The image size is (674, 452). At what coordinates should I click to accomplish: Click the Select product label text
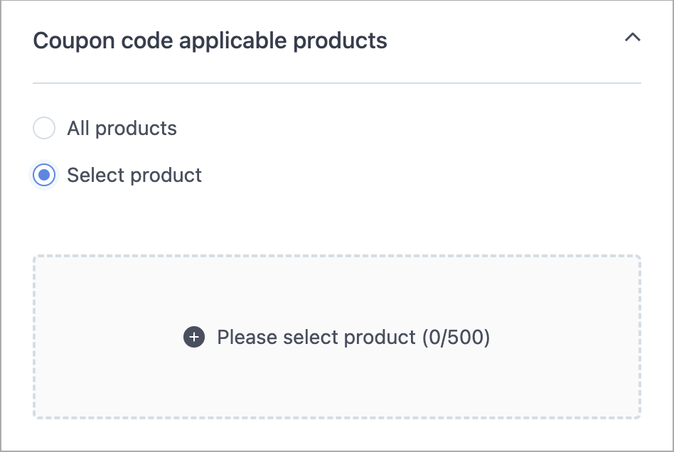[134, 176]
